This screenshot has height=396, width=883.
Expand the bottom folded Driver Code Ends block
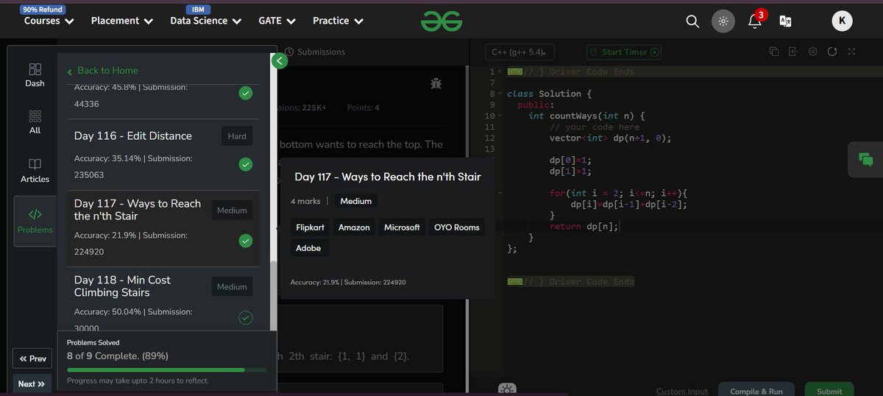coord(514,282)
